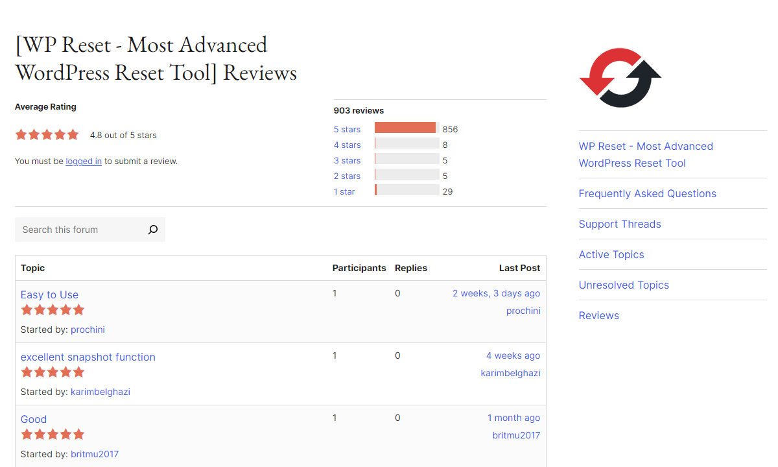Filter reviews by 4 stars
The image size is (778, 467).
point(348,145)
